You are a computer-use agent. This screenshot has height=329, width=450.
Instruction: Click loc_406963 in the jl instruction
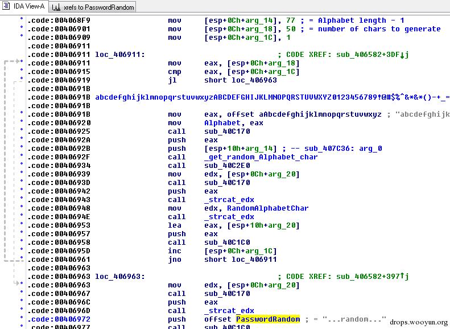[254, 80]
